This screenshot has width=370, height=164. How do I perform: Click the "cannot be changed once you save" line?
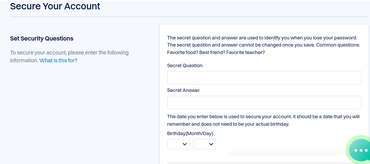263,45
